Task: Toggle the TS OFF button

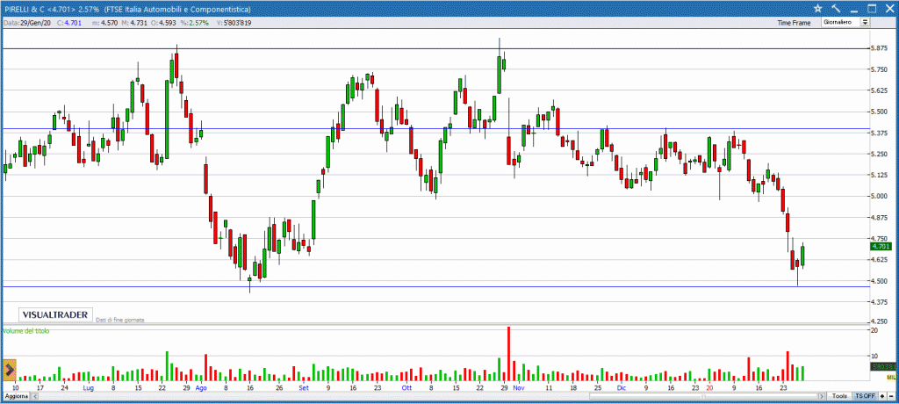Action: pos(865,396)
